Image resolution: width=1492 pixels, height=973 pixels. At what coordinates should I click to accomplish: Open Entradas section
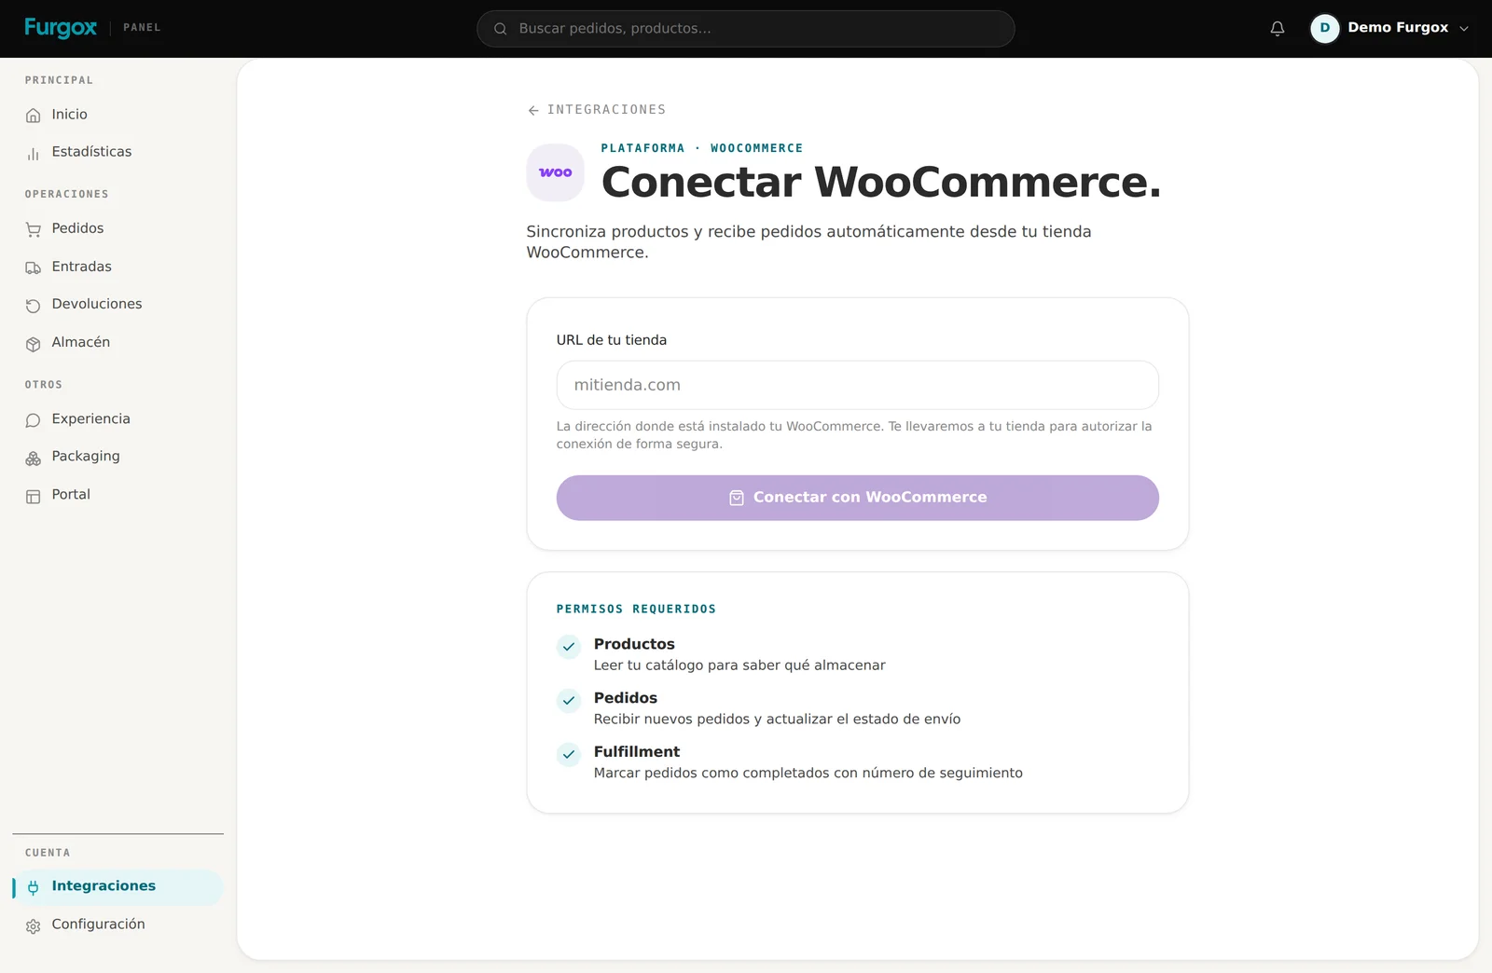[117, 267]
